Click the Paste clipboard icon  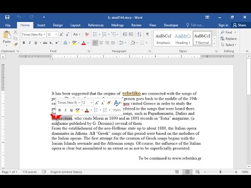(7, 35)
